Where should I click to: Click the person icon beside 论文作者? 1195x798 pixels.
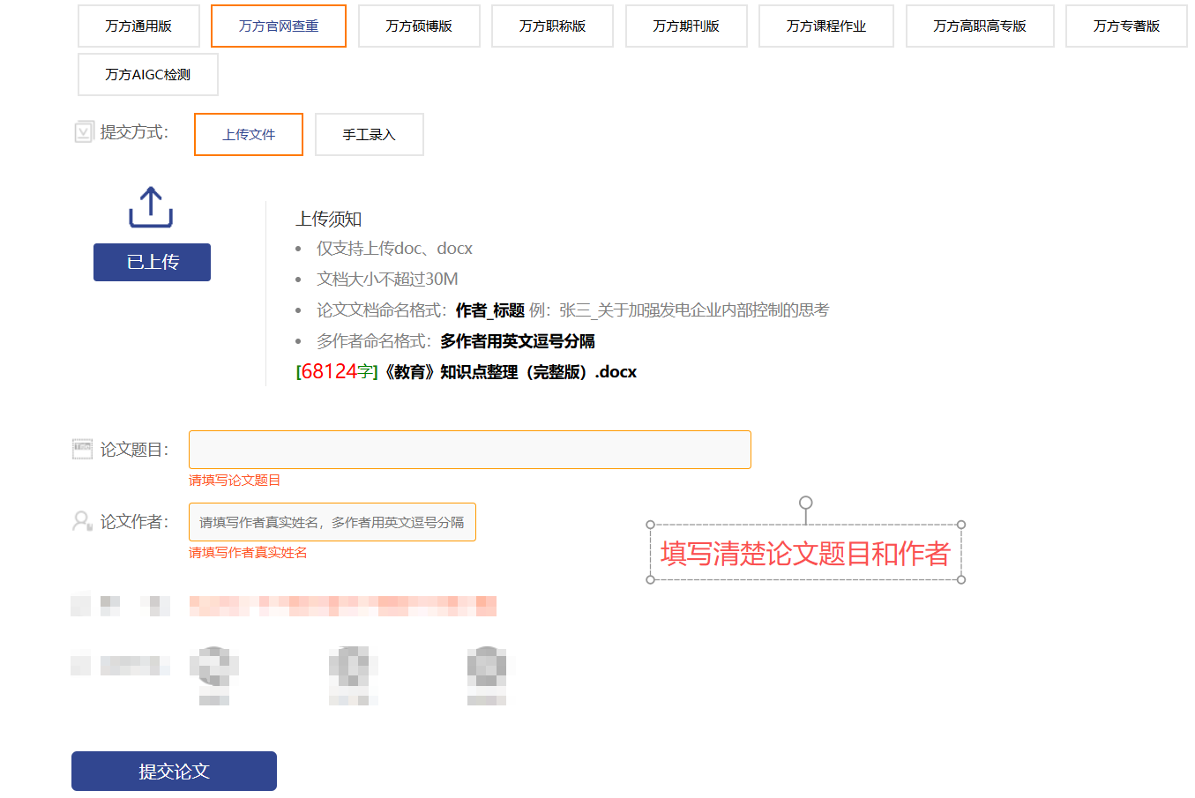(82, 520)
